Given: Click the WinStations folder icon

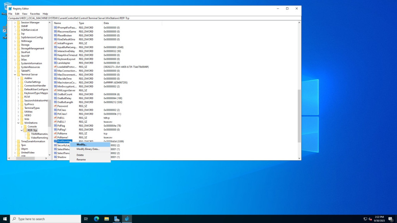Looking at the screenshot, I should [x=22, y=123].
